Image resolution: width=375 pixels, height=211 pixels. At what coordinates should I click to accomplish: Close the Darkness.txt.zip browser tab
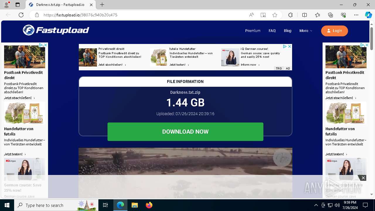tap(91, 5)
